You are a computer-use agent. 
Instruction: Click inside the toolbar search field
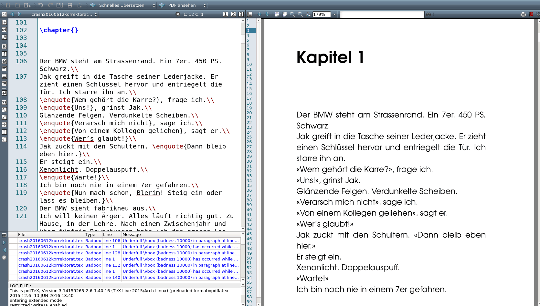point(381,14)
